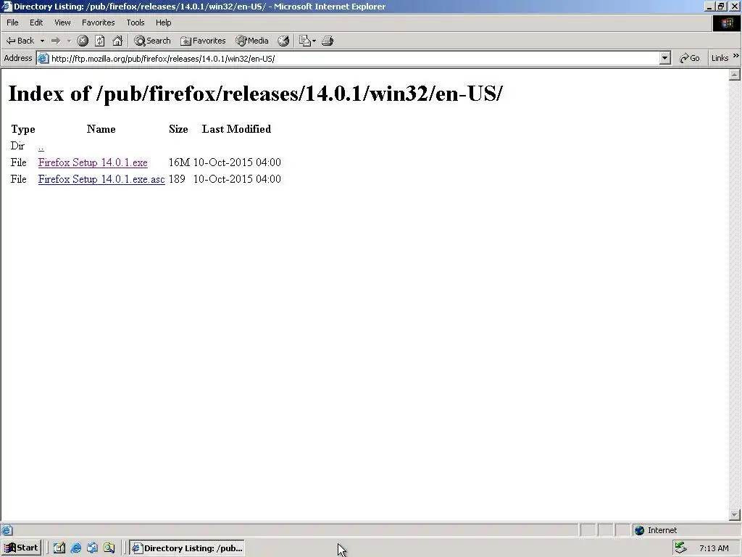Click the IE icon in title bar
The width and height of the screenshot is (742, 557).
[7, 6]
